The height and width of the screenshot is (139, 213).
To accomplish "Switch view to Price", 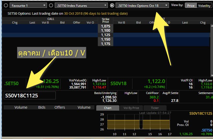I will 191,5.
